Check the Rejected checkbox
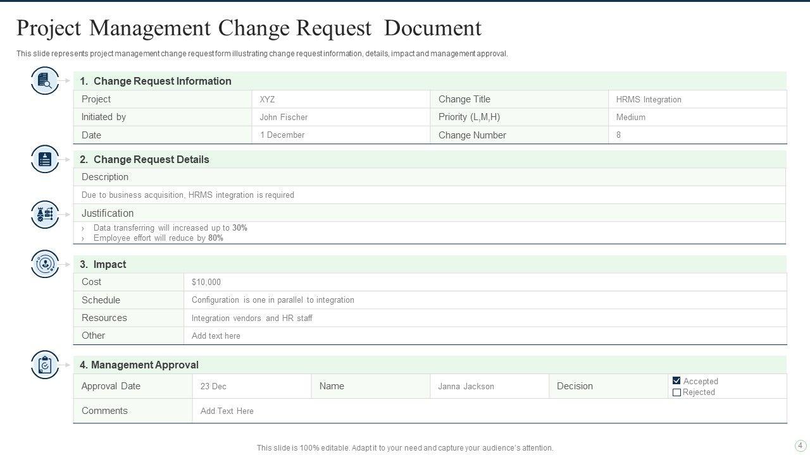Image resolution: width=810 pixels, height=455 pixels. [676, 392]
